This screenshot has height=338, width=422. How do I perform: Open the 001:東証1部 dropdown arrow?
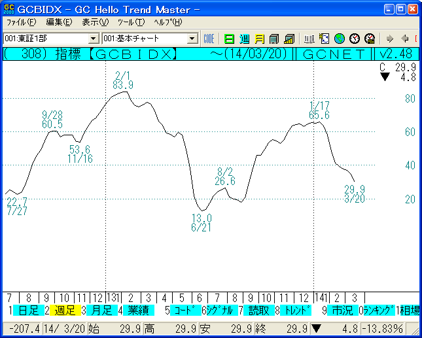(x=94, y=39)
